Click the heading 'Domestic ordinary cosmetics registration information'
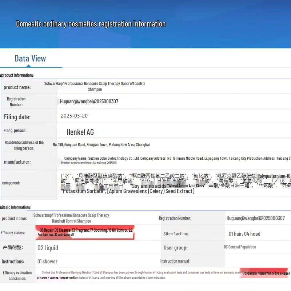 [x=91, y=24]
